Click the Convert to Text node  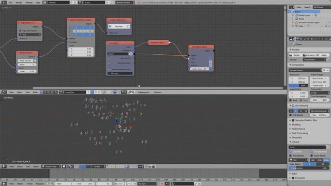point(159,42)
